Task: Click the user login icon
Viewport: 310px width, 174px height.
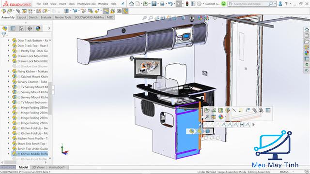Action: pos(280,4)
